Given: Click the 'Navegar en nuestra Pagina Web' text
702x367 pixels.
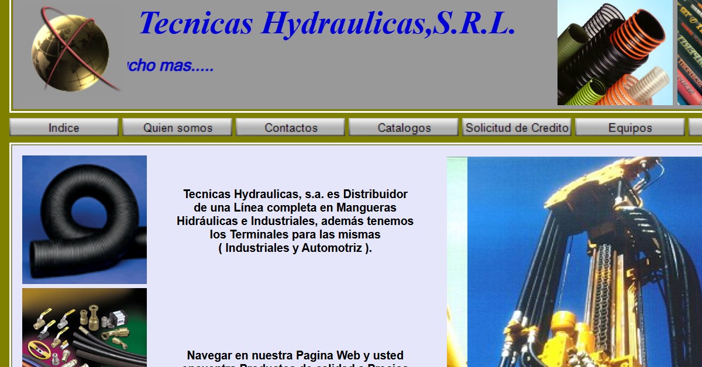Looking at the screenshot, I should pos(295,355).
